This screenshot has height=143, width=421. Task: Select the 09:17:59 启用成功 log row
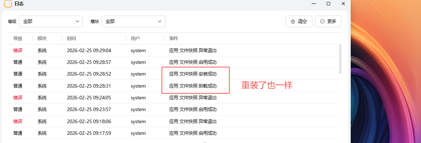click(x=174, y=133)
